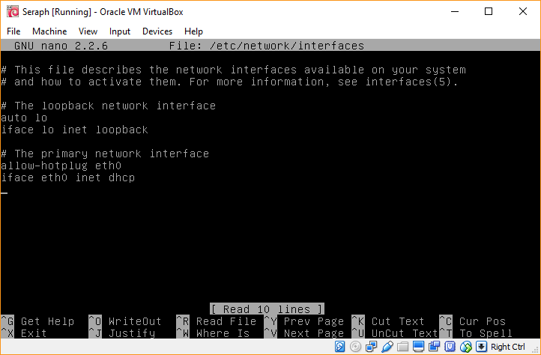Click the video capture status icon

click(x=432, y=347)
